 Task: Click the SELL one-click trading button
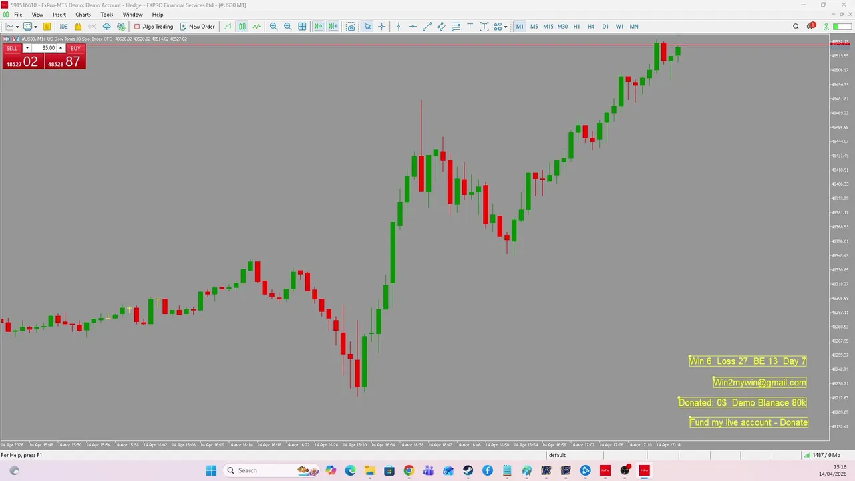pyautogui.click(x=12, y=48)
